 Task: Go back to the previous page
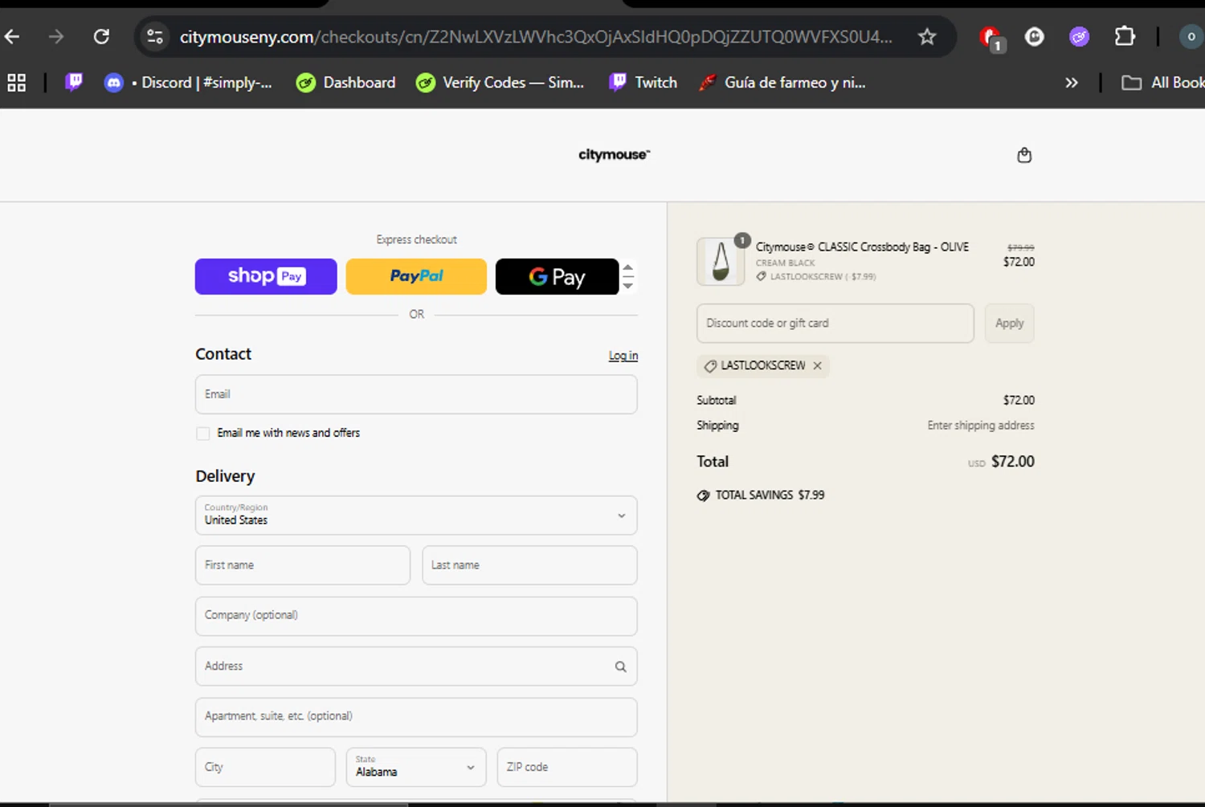[x=12, y=36]
